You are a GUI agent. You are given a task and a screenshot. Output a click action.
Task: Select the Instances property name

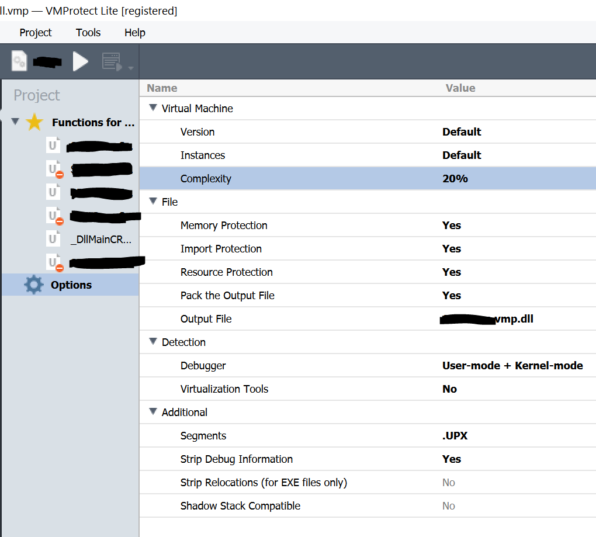pyautogui.click(x=203, y=155)
